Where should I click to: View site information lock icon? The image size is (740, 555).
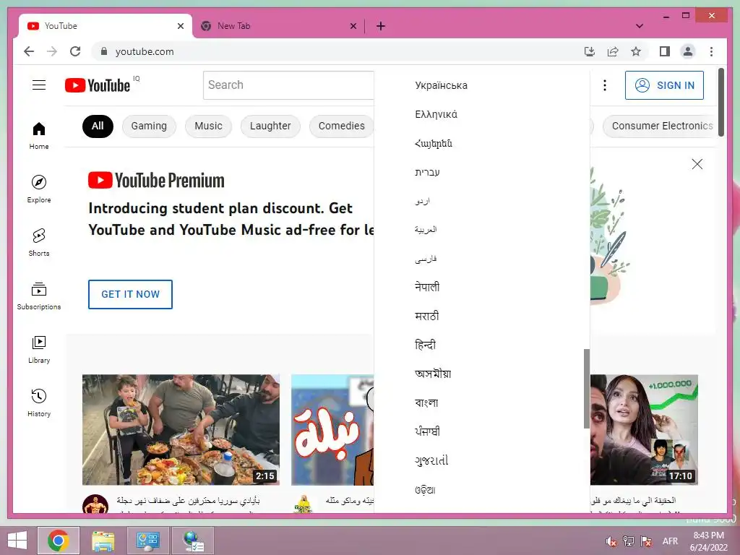tap(104, 51)
